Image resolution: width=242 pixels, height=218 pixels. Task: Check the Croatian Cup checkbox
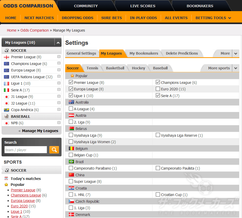coord(158,194)
